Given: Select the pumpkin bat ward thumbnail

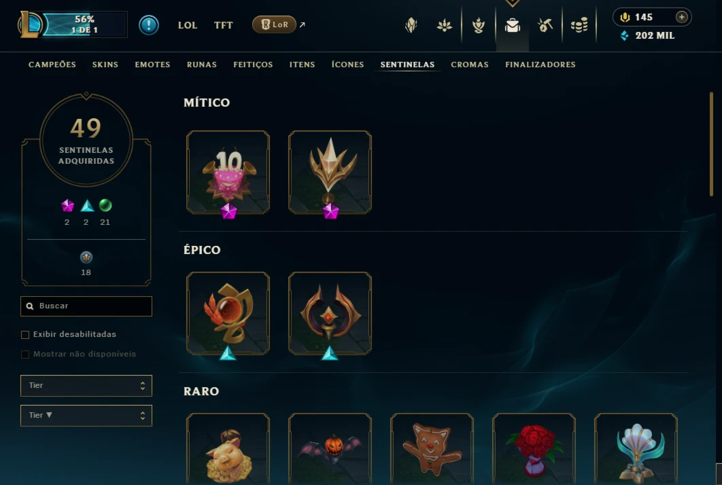Looking at the screenshot, I should [330, 448].
